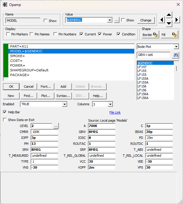Click the model list scrollbar thumb

tap(176, 68)
